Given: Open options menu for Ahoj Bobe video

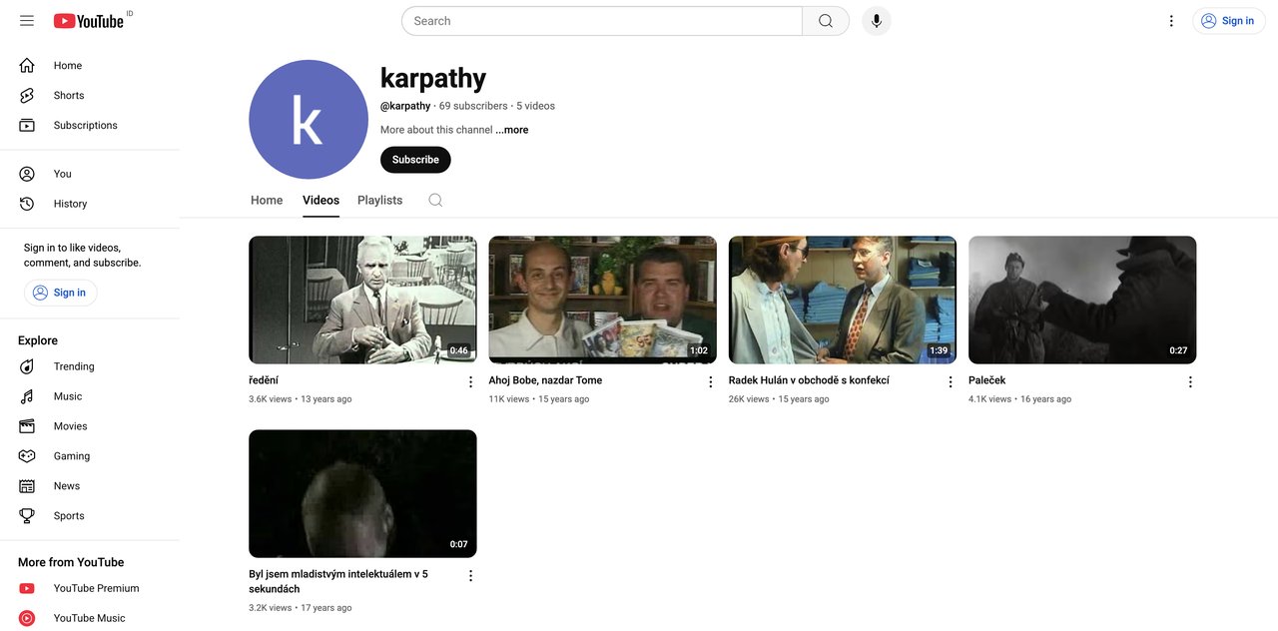Looking at the screenshot, I should tap(711, 382).
